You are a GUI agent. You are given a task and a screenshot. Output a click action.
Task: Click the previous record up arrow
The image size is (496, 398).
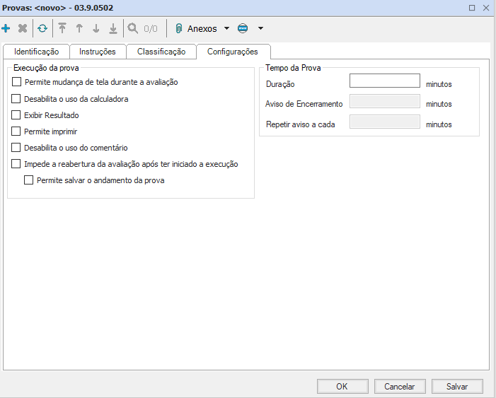[x=79, y=29]
